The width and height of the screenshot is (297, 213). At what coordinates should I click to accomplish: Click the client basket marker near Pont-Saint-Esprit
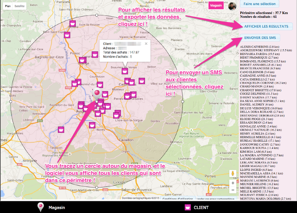coord(67,35)
